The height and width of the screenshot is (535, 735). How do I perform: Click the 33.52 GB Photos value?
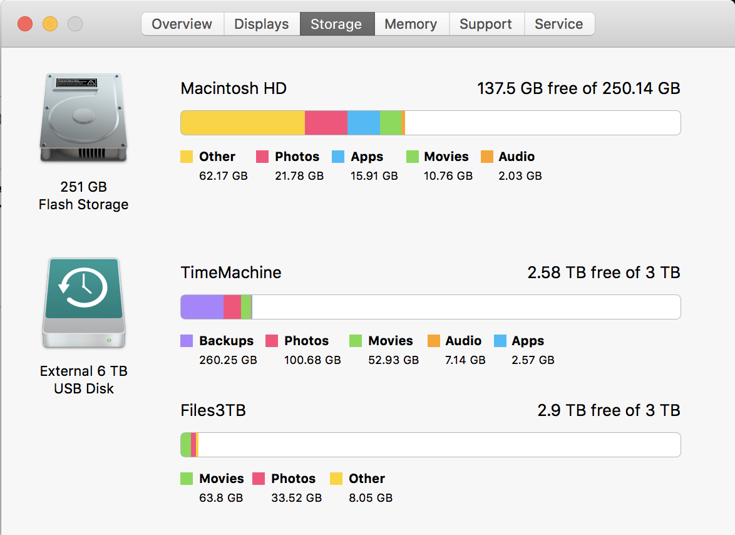[x=296, y=498]
